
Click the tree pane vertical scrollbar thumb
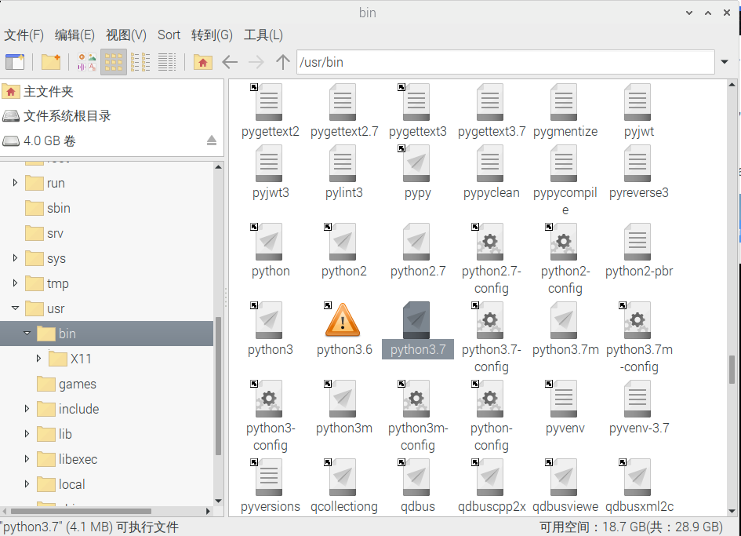tap(218, 385)
